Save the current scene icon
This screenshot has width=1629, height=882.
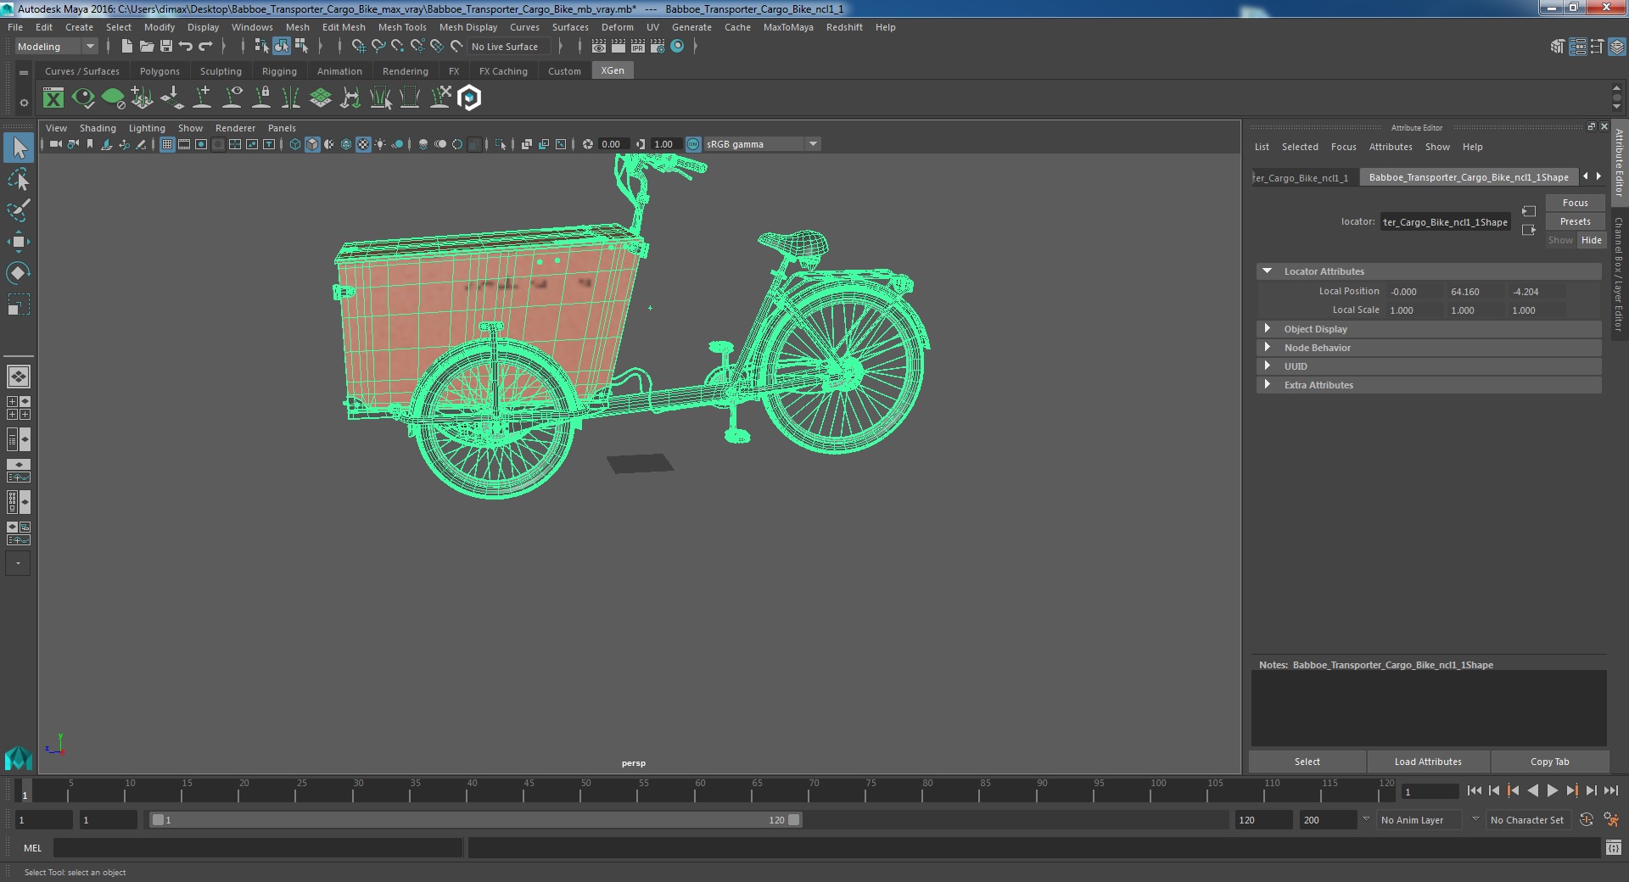coord(166,47)
